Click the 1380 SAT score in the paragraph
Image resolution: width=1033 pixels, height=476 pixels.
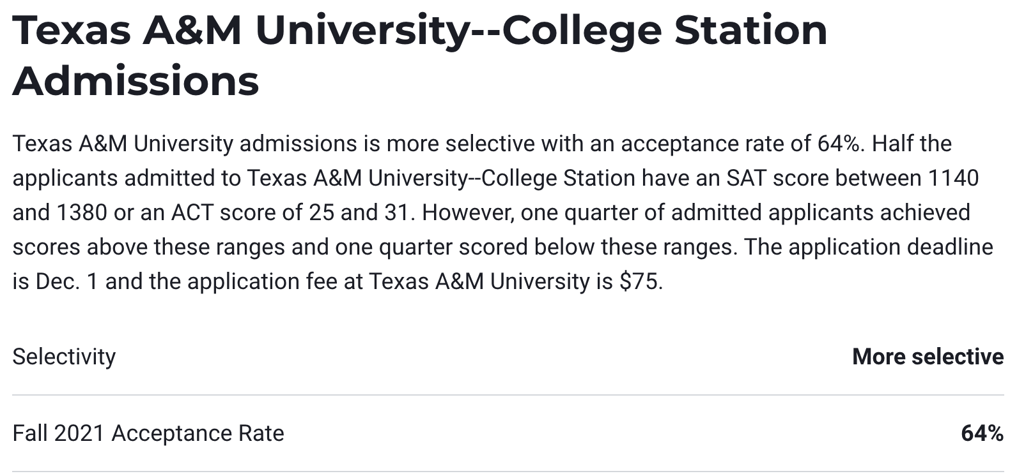[x=82, y=212]
